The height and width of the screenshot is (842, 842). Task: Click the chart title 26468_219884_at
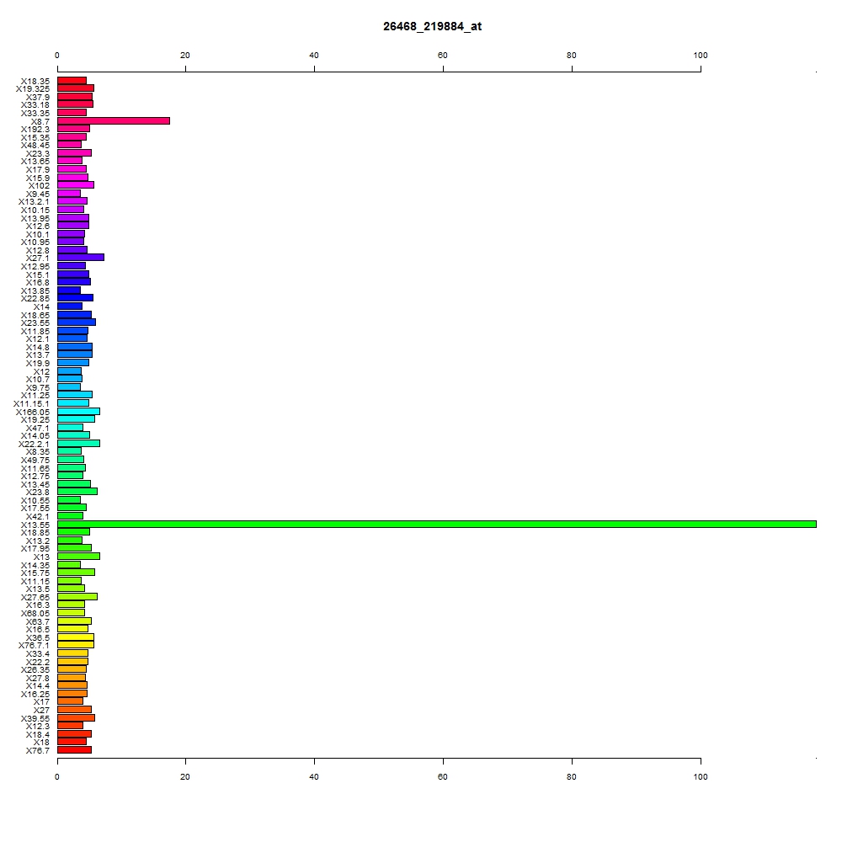pos(432,26)
